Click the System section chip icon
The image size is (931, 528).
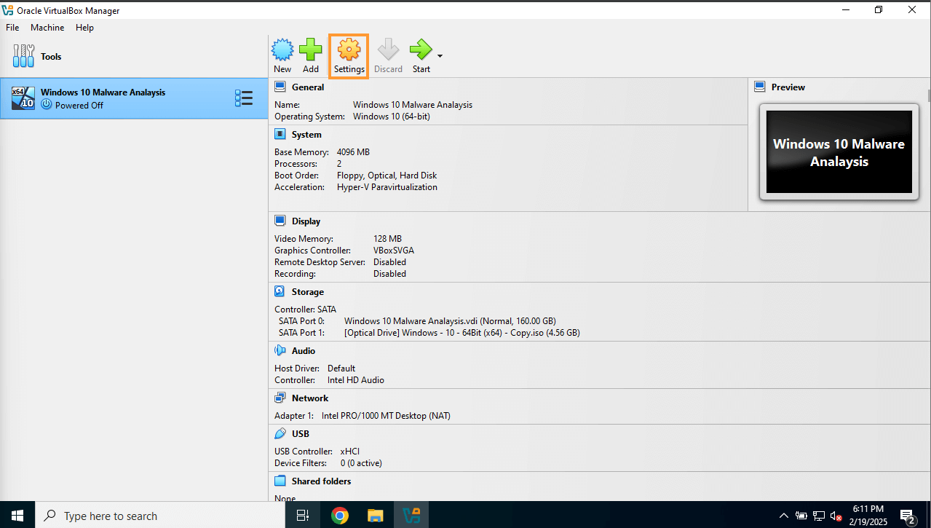[x=280, y=134]
